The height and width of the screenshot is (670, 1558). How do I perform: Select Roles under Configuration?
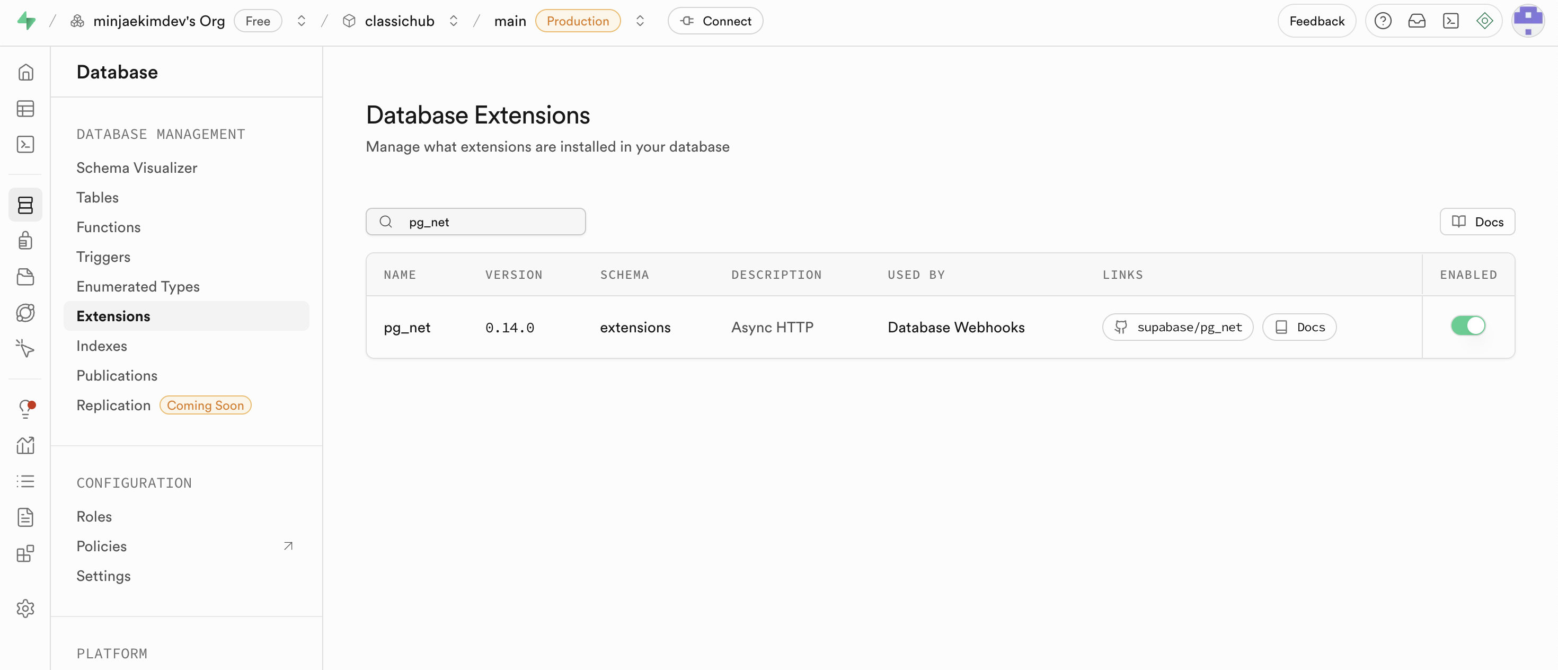[x=94, y=516]
